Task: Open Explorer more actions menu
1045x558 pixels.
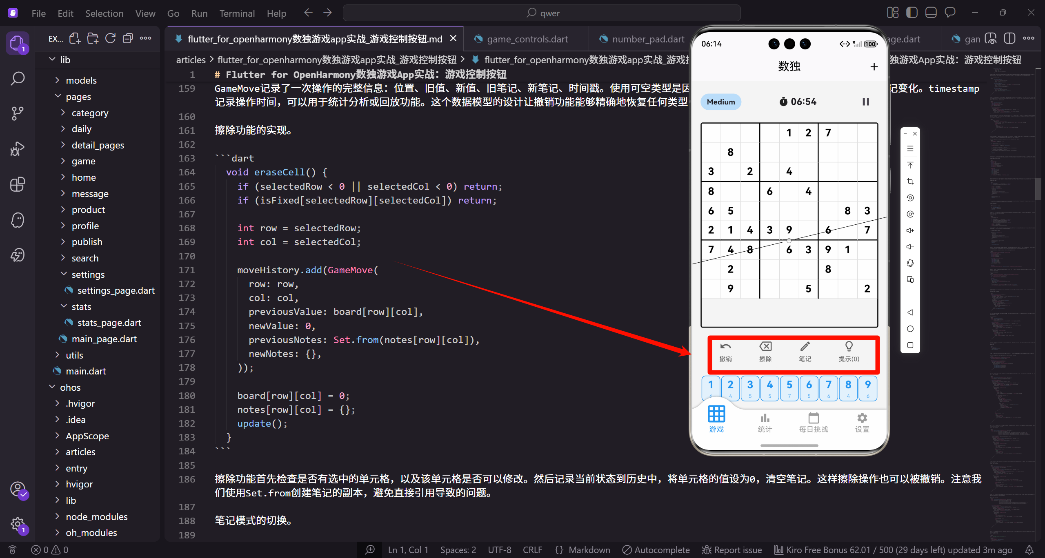Action: 145,38
